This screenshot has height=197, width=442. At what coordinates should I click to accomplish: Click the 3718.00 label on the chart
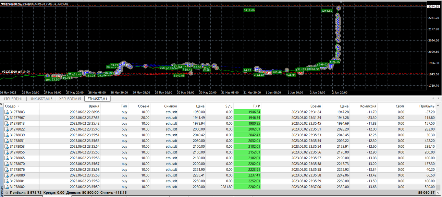pos(249,10)
